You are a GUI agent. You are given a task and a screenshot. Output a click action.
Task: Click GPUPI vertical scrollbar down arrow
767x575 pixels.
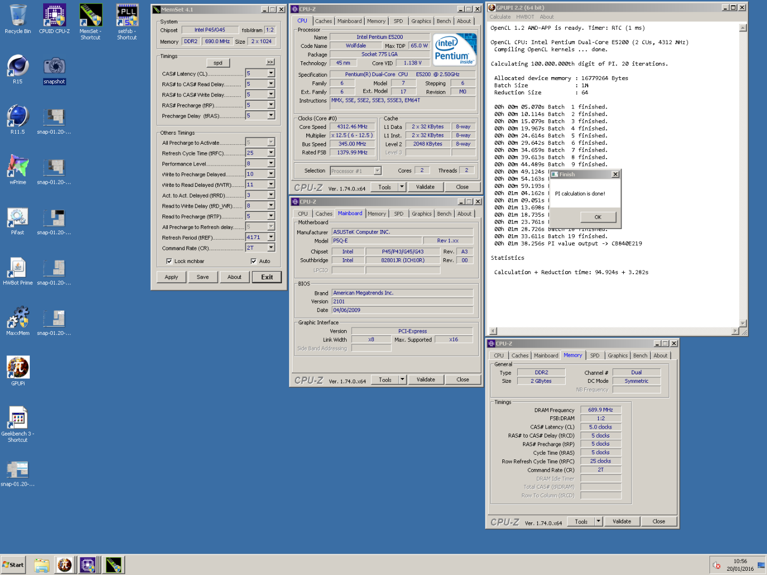(x=742, y=323)
